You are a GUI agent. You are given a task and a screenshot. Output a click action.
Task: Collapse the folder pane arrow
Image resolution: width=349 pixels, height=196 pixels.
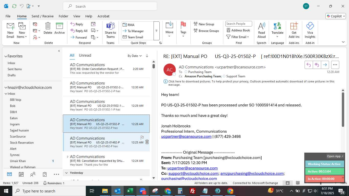click(x=59, y=51)
